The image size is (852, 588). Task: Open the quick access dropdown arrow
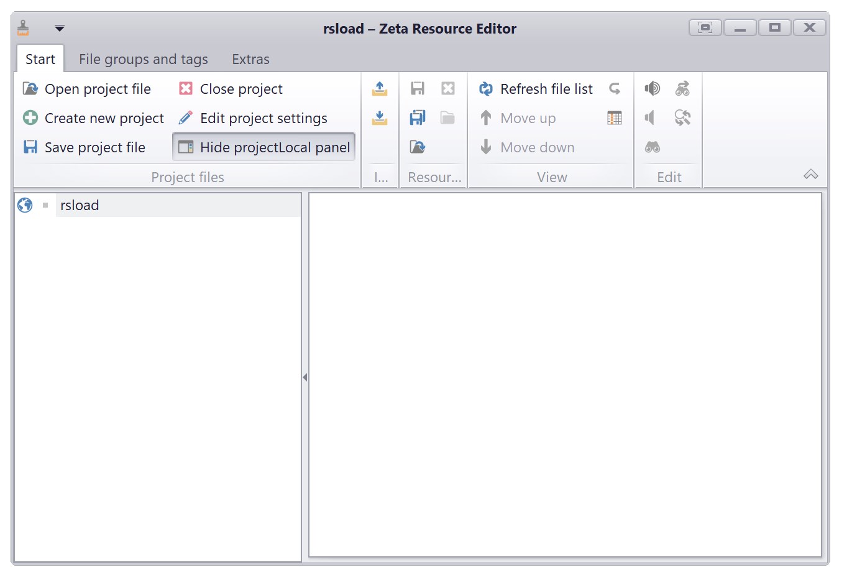pos(60,28)
